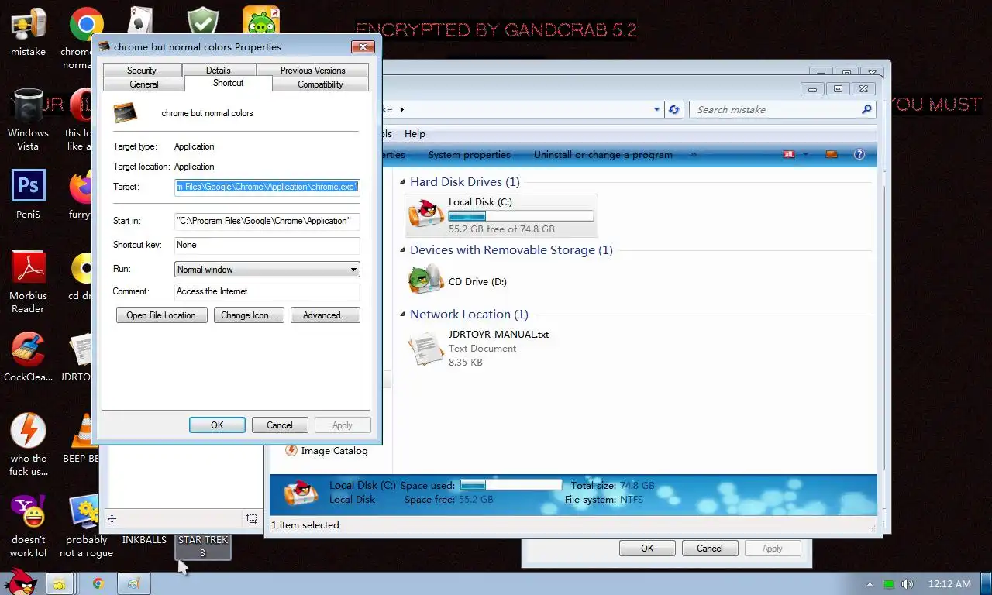The width and height of the screenshot is (992, 595).
Task: Click the Image Catalog sidebar item
Action: pyautogui.click(x=326, y=451)
